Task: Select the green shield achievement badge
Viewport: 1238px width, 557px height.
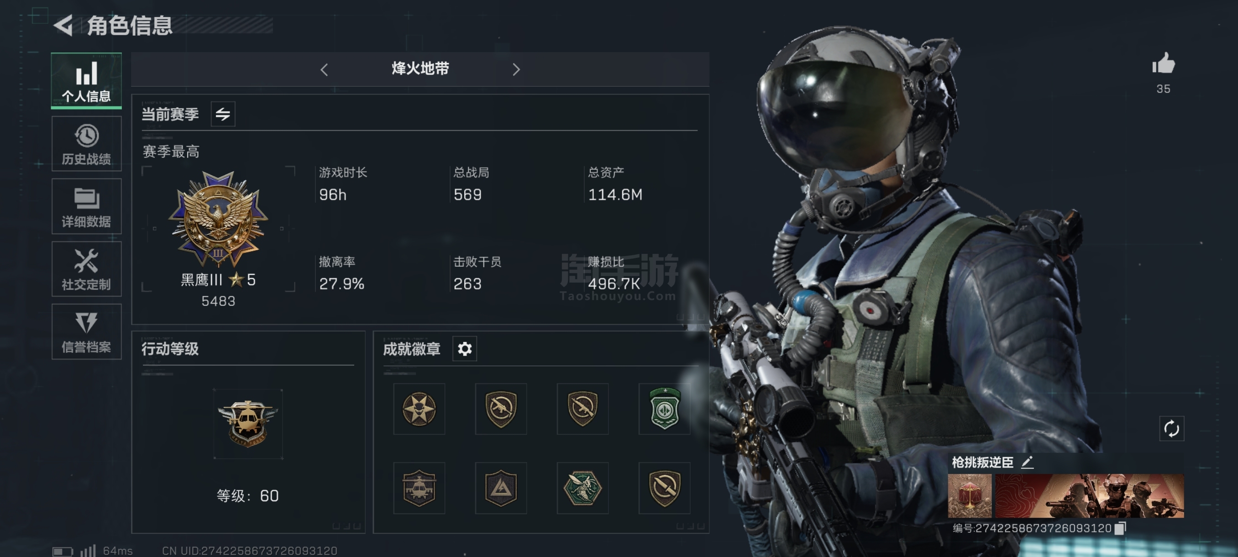Action: (664, 409)
